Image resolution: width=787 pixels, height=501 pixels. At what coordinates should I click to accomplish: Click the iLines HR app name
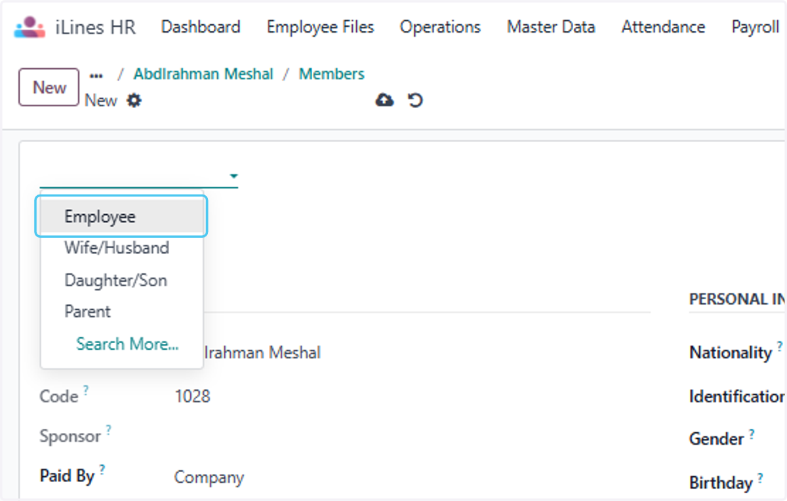(x=95, y=28)
